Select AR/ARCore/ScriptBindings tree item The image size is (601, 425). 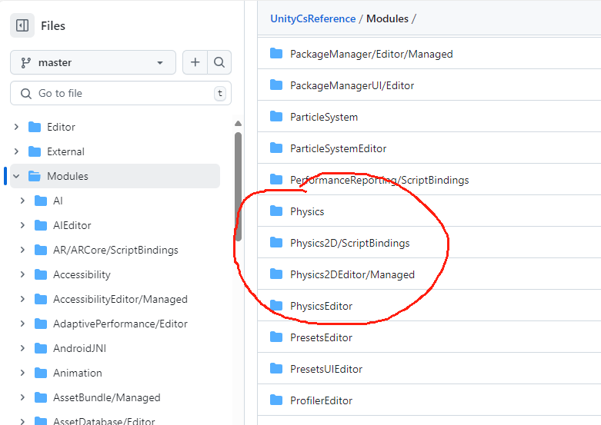pyautogui.click(x=115, y=250)
